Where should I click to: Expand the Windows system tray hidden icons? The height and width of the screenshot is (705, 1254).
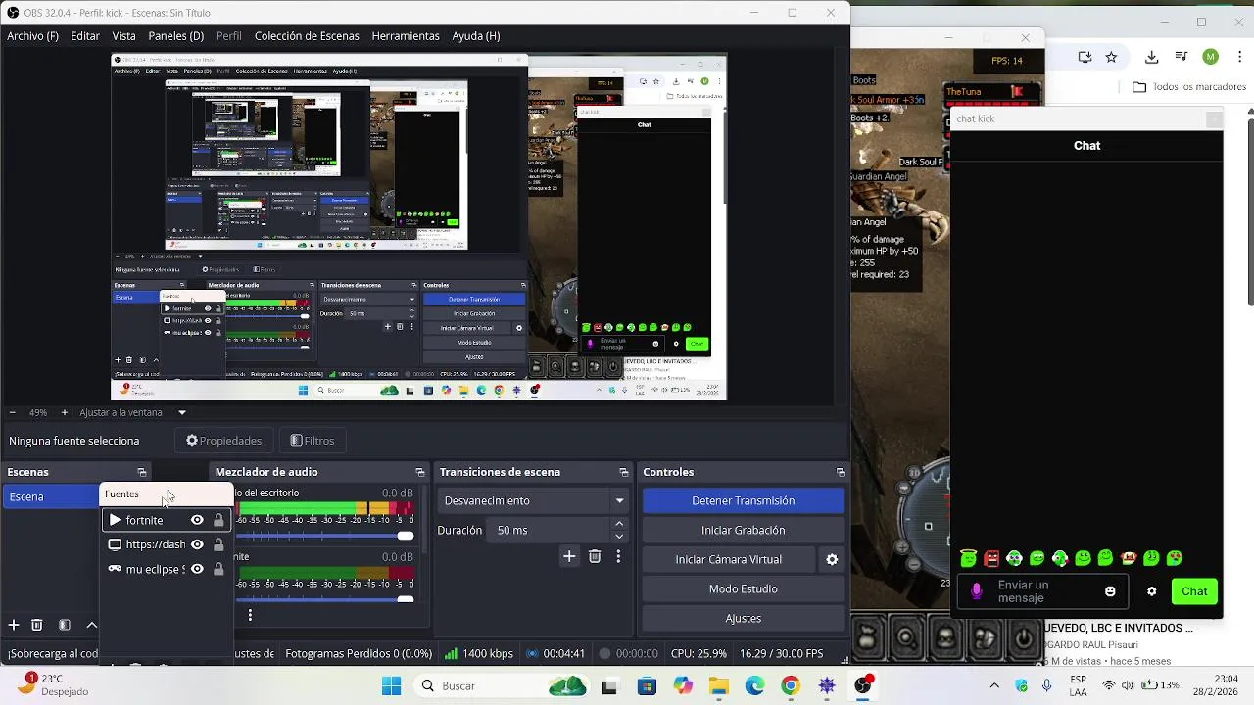point(994,685)
